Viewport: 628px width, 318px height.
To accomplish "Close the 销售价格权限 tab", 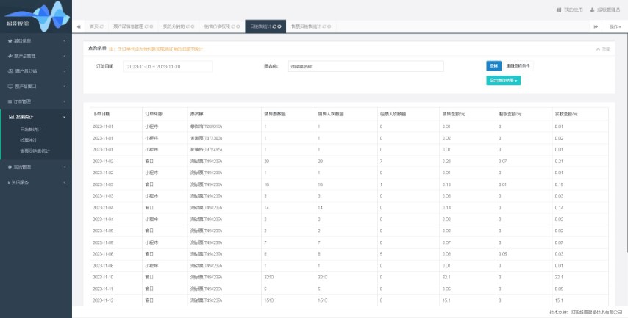I will pyautogui.click(x=238, y=26).
